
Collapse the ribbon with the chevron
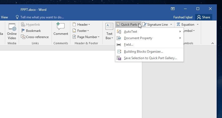[213, 43]
